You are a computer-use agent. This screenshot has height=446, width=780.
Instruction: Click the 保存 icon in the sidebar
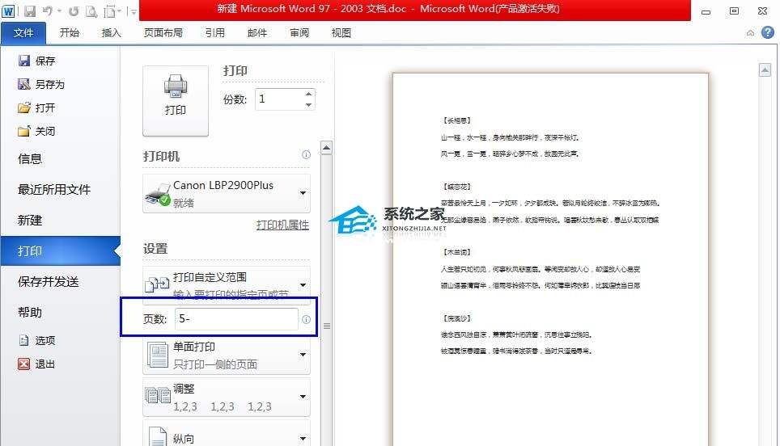[24, 61]
